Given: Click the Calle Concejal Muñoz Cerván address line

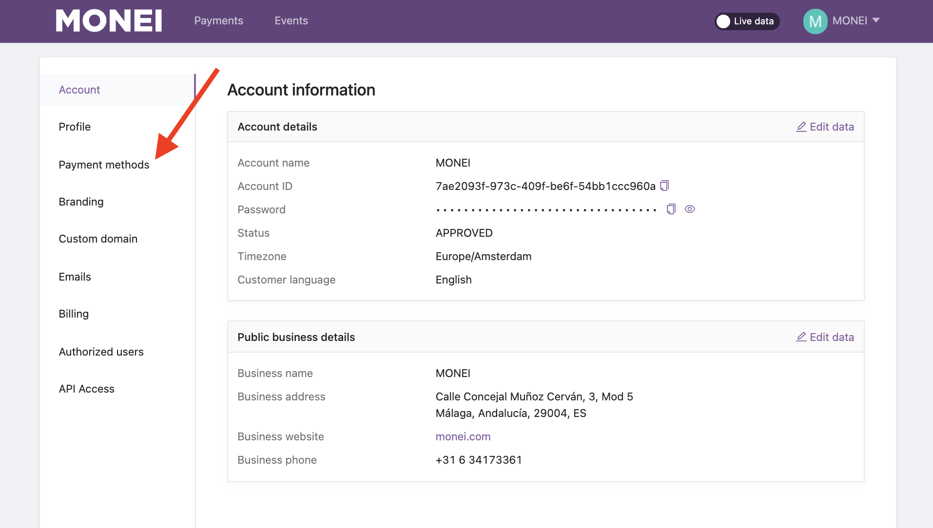Looking at the screenshot, I should pyautogui.click(x=534, y=396).
